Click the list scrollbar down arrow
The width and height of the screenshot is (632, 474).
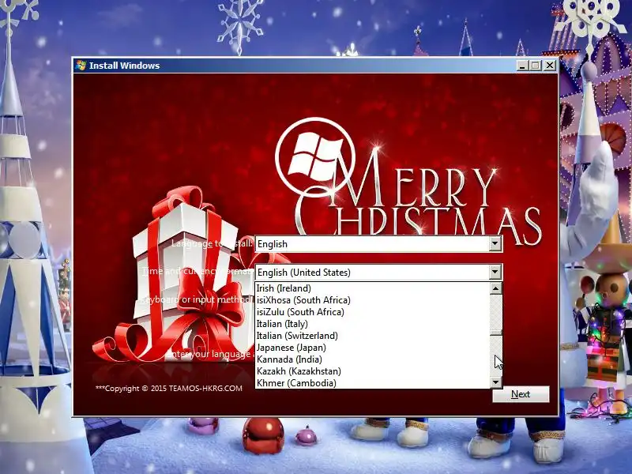point(496,382)
